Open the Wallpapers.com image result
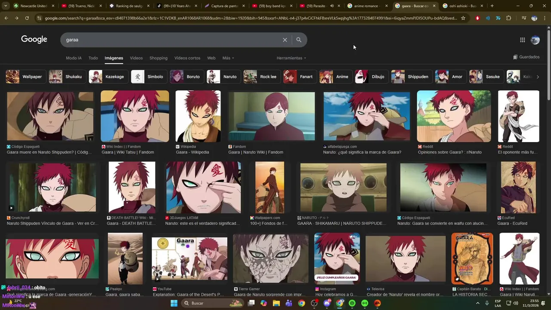Image resolution: width=551 pixels, height=310 pixels. [269, 187]
